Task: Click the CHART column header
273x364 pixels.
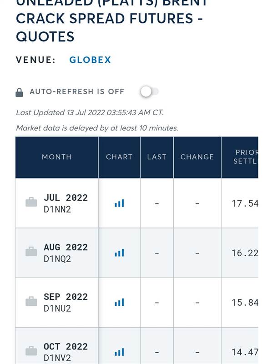Action: click(x=119, y=157)
